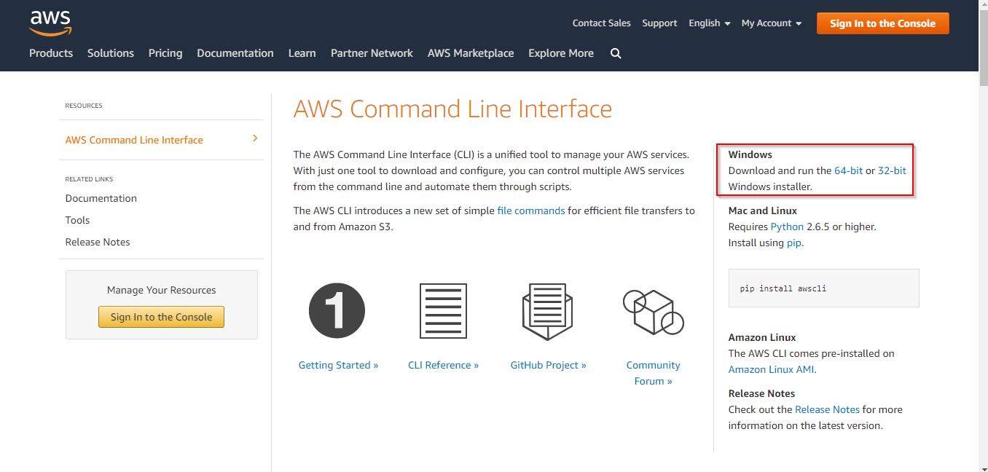The width and height of the screenshot is (988, 472).
Task: Open the search magnifier icon
Action: click(616, 53)
